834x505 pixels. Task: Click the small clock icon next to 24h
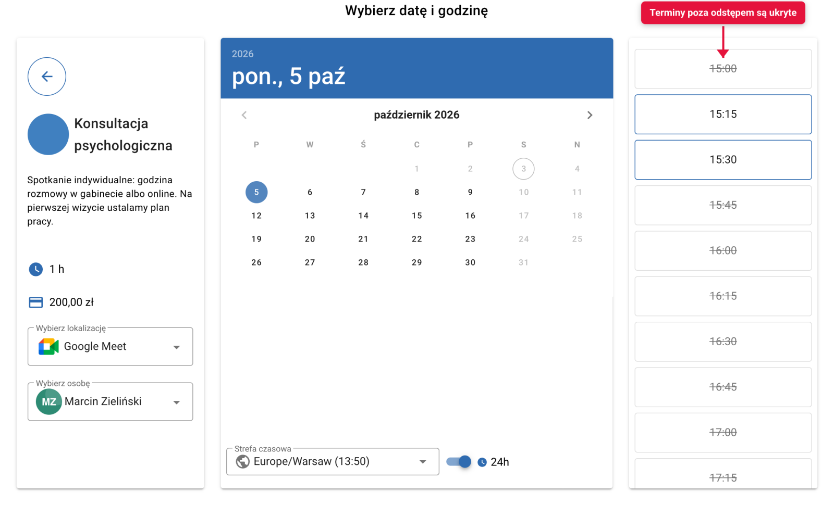482,462
